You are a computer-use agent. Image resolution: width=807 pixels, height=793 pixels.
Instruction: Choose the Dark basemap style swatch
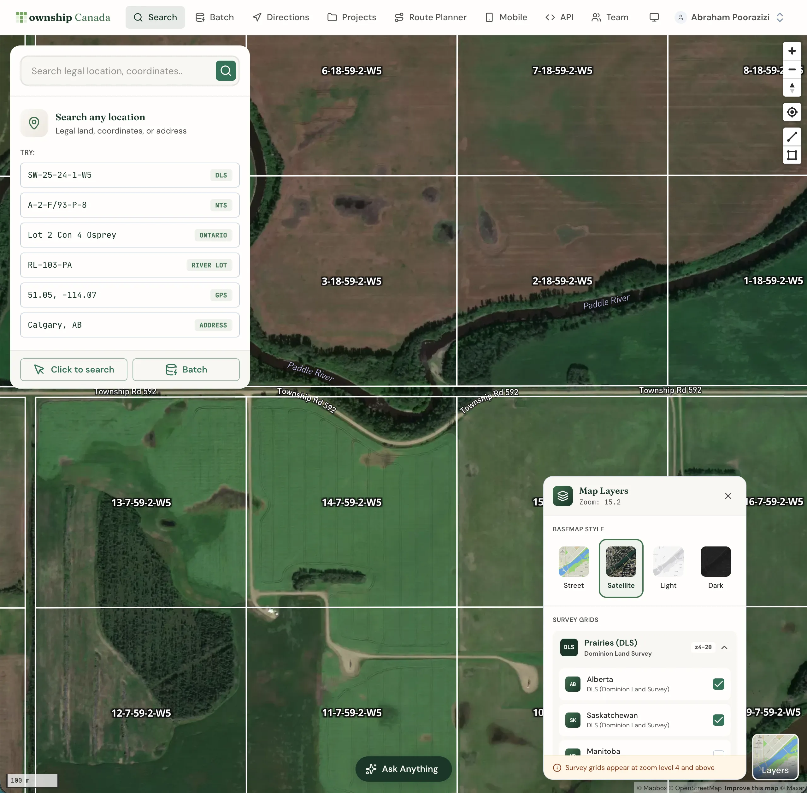[x=715, y=562]
